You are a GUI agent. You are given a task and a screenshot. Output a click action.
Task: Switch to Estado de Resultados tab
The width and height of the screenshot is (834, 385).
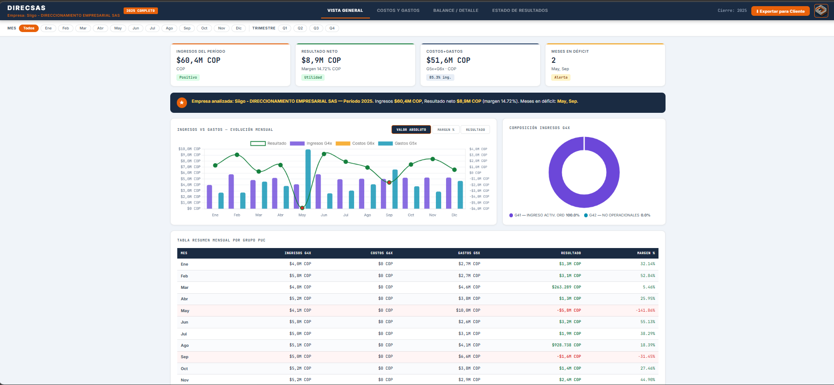click(520, 11)
